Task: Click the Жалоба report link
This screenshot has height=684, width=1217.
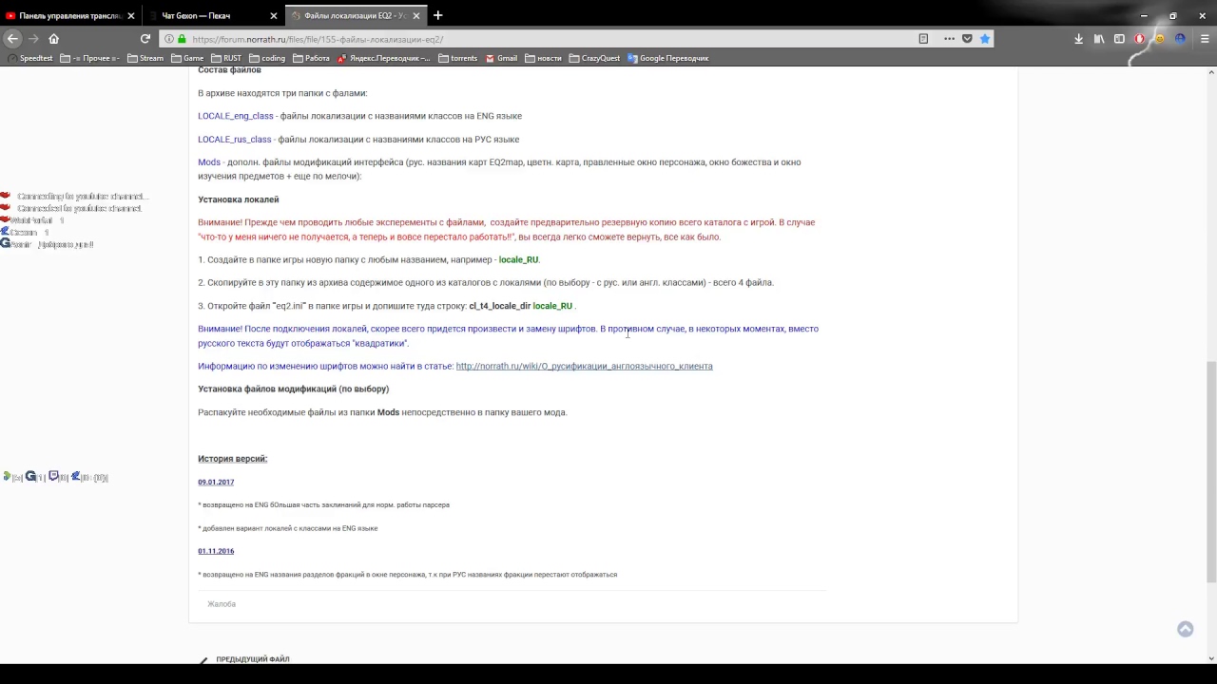Action: (222, 604)
